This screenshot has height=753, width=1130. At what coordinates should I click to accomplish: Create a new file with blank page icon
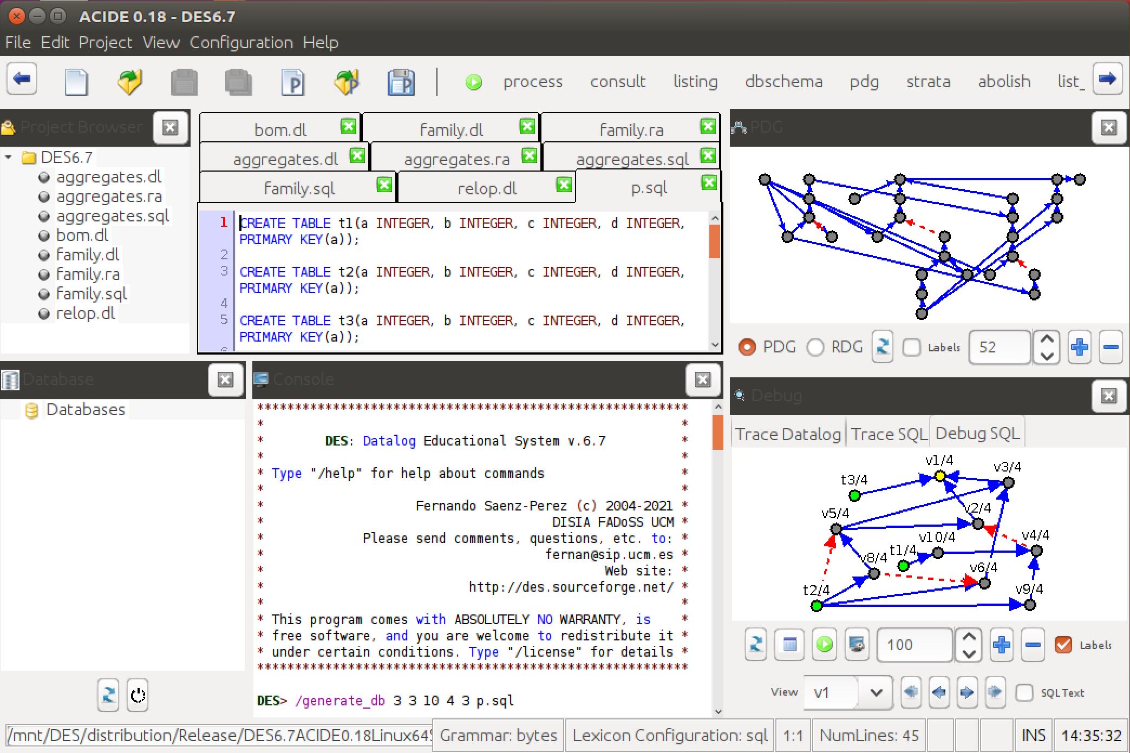pyautogui.click(x=76, y=82)
